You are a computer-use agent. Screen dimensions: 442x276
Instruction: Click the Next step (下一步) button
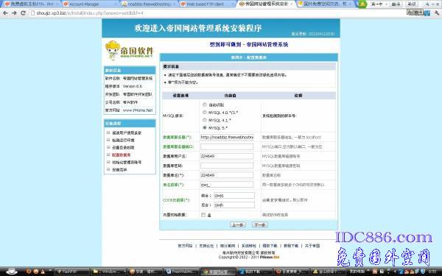tap(260, 224)
